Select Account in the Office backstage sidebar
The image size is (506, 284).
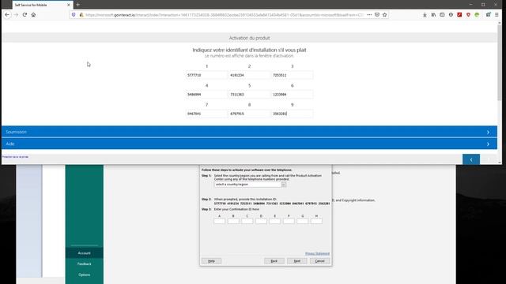pyautogui.click(x=85, y=253)
